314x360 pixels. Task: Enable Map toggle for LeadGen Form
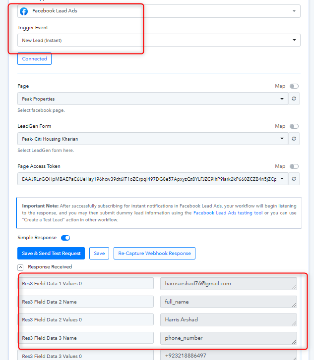[x=294, y=126]
